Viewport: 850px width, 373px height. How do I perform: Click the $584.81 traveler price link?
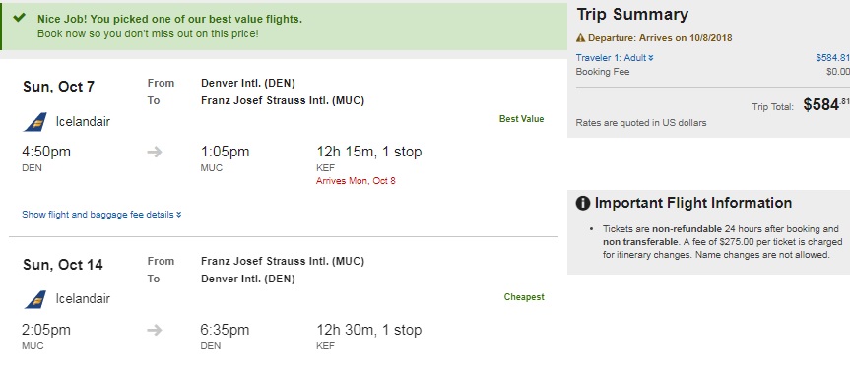tap(832, 58)
